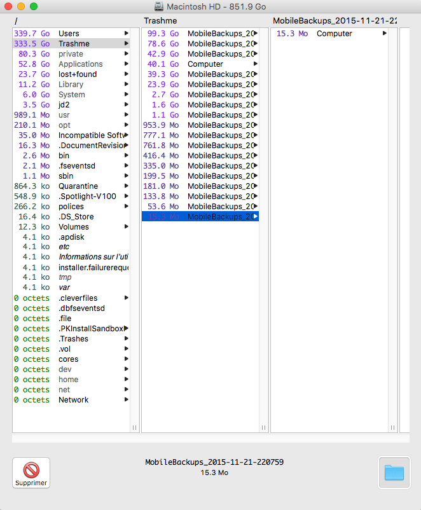Select .DocumentRevisions row
The height and width of the screenshot is (510, 421).
[x=71, y=146]
